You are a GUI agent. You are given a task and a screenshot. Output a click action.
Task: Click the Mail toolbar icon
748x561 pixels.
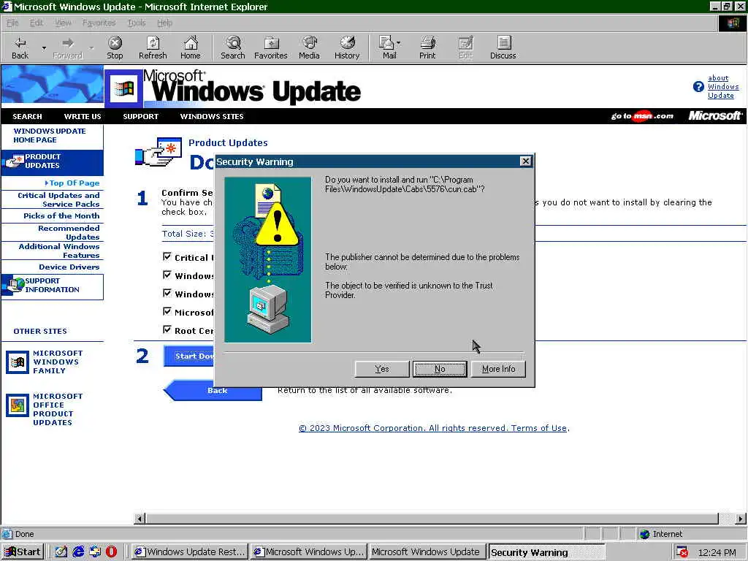pyautogui.click(x=387, y=47)
